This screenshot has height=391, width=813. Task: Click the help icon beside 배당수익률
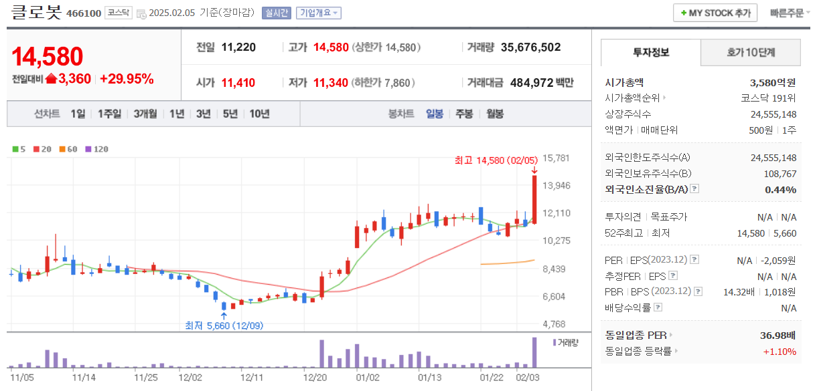point(658,307)
